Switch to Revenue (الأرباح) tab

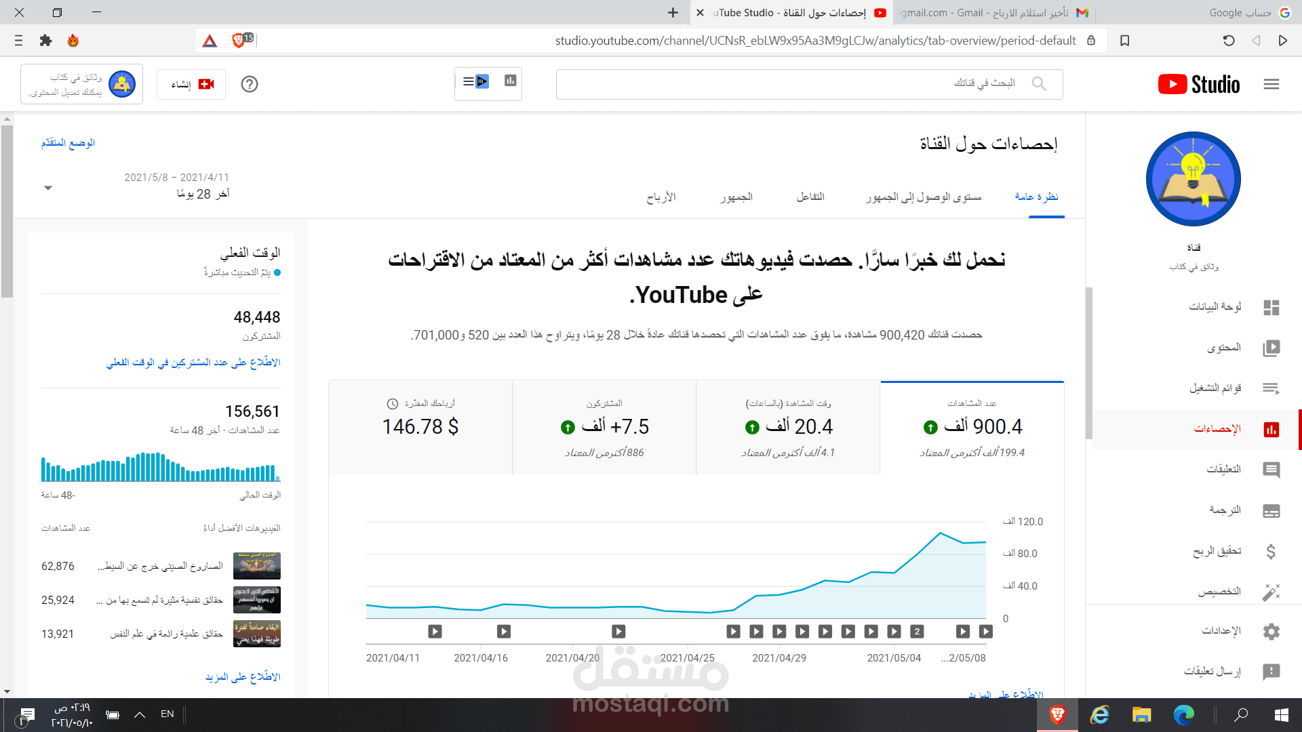[661, 197]
